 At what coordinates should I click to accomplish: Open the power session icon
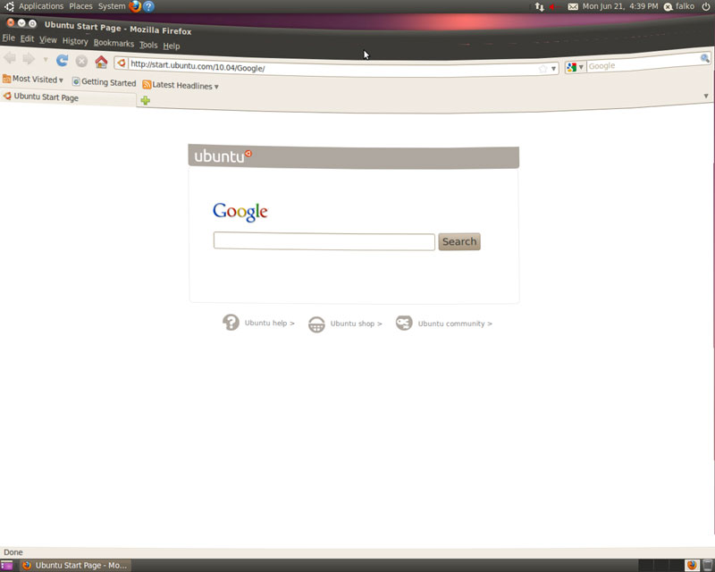point(706,6)
